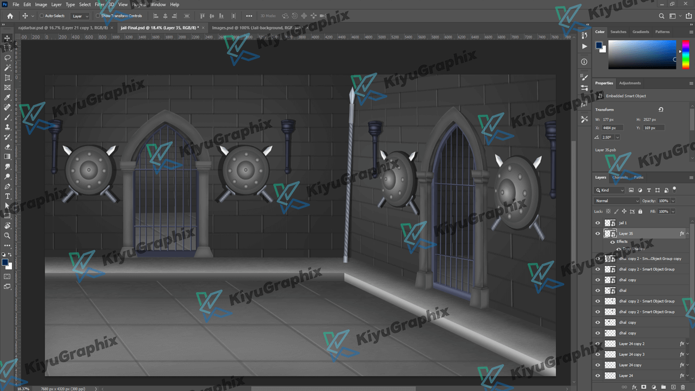Collapse the Layer 35 effects list
Screen dimensions: 695x391
click(688, 234)
